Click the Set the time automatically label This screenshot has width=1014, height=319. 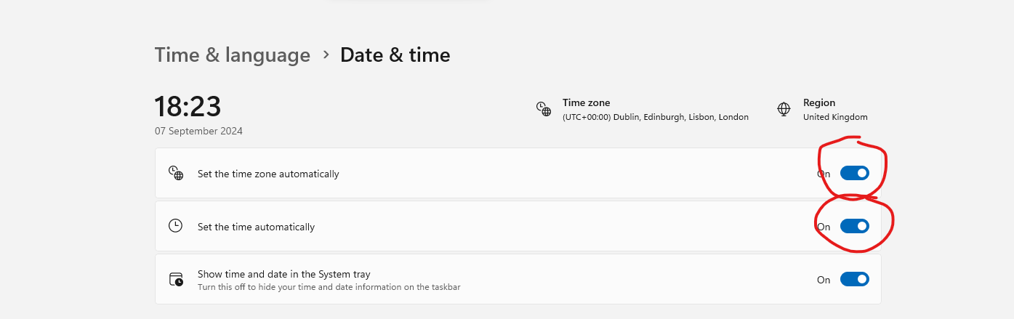point(256,227)
